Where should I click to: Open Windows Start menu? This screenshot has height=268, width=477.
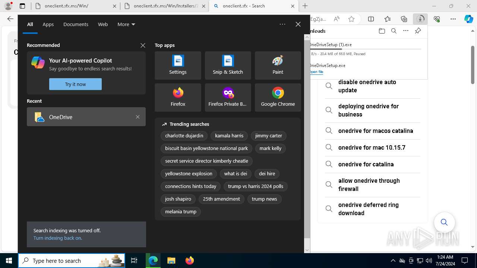pyautogui.click(x=9, y=261)
